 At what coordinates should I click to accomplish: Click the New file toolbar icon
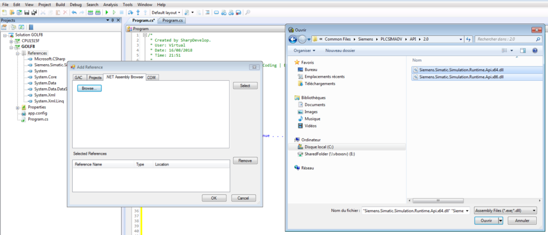[x=4, y=13]
